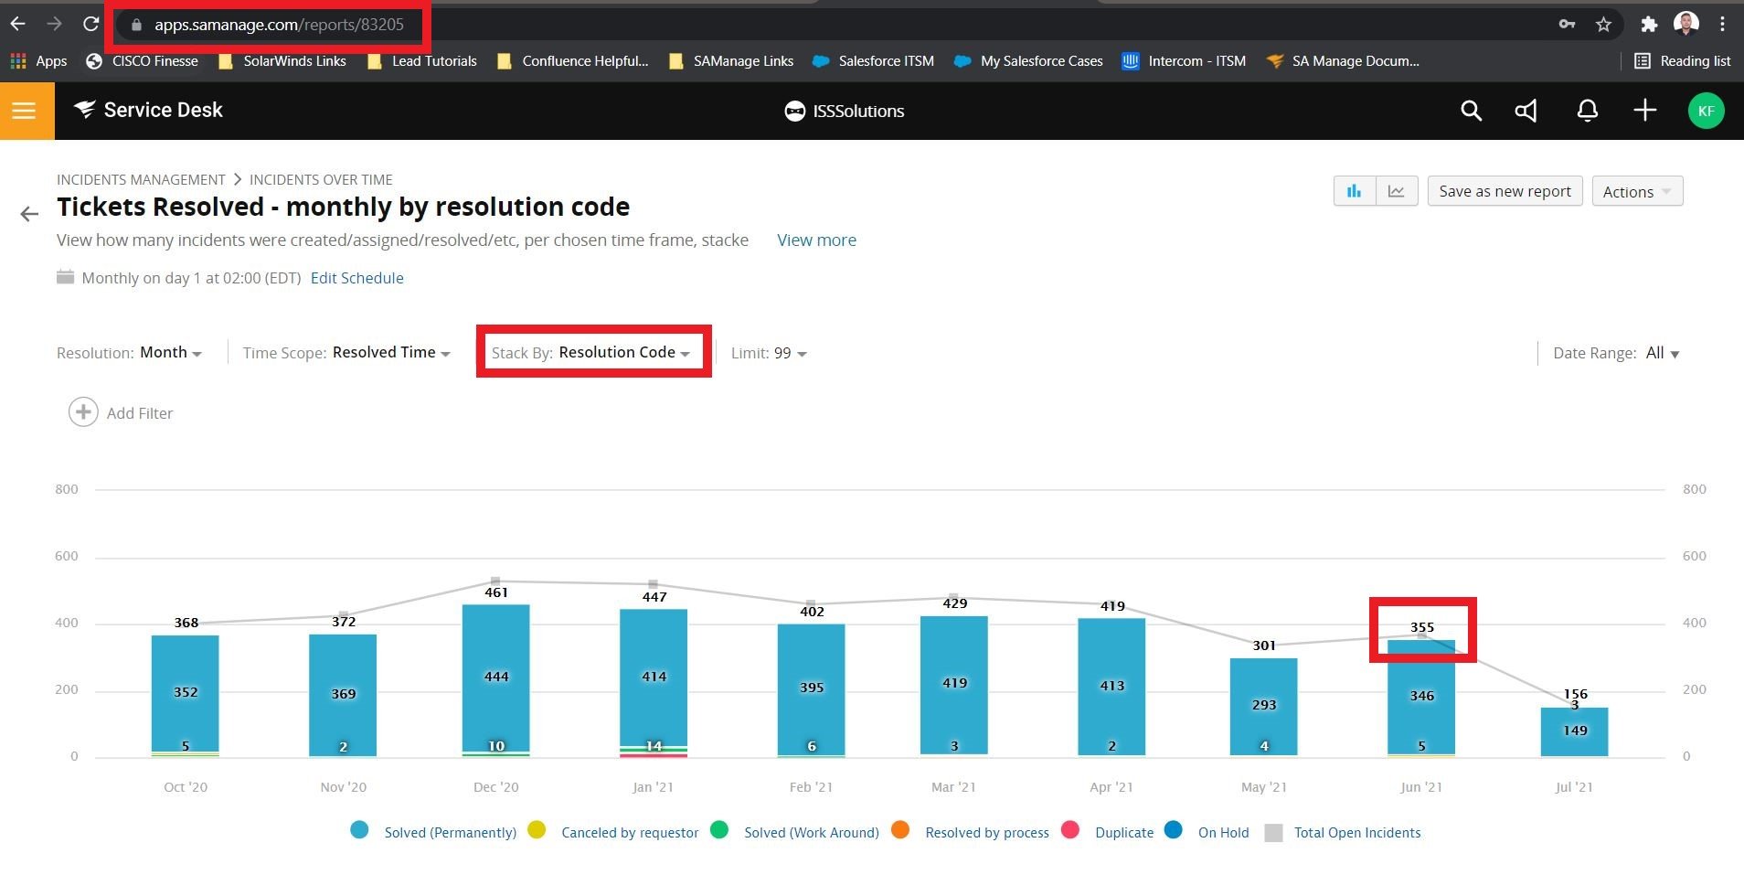The image size is (1744, 896).
Task: Open Lead Tutorials bookmark folder
Action: click(421, 61)
